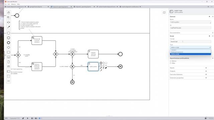Choose External resource in Type list
Screen dimensions: 214x120
190,52
